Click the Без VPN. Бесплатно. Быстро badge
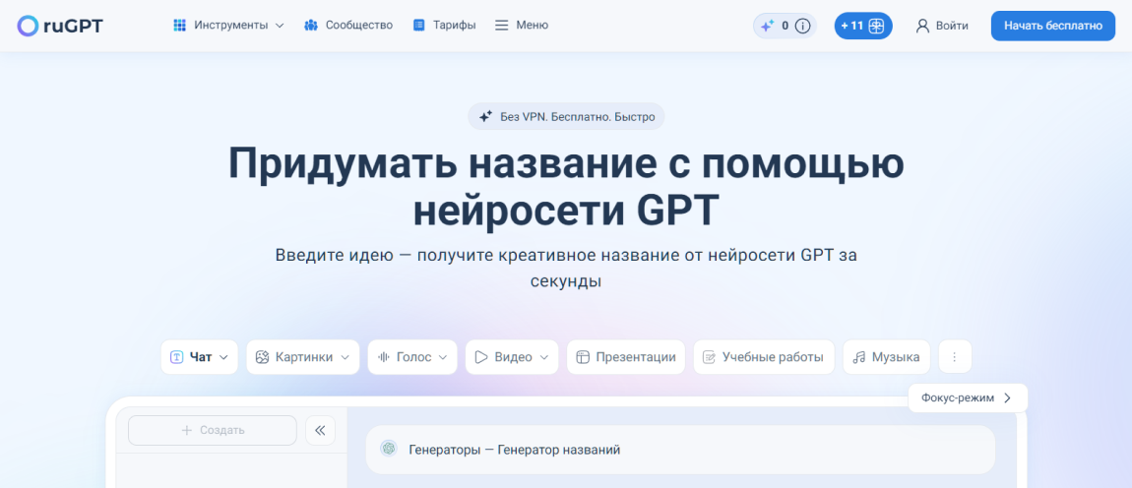 click(566, 116)
